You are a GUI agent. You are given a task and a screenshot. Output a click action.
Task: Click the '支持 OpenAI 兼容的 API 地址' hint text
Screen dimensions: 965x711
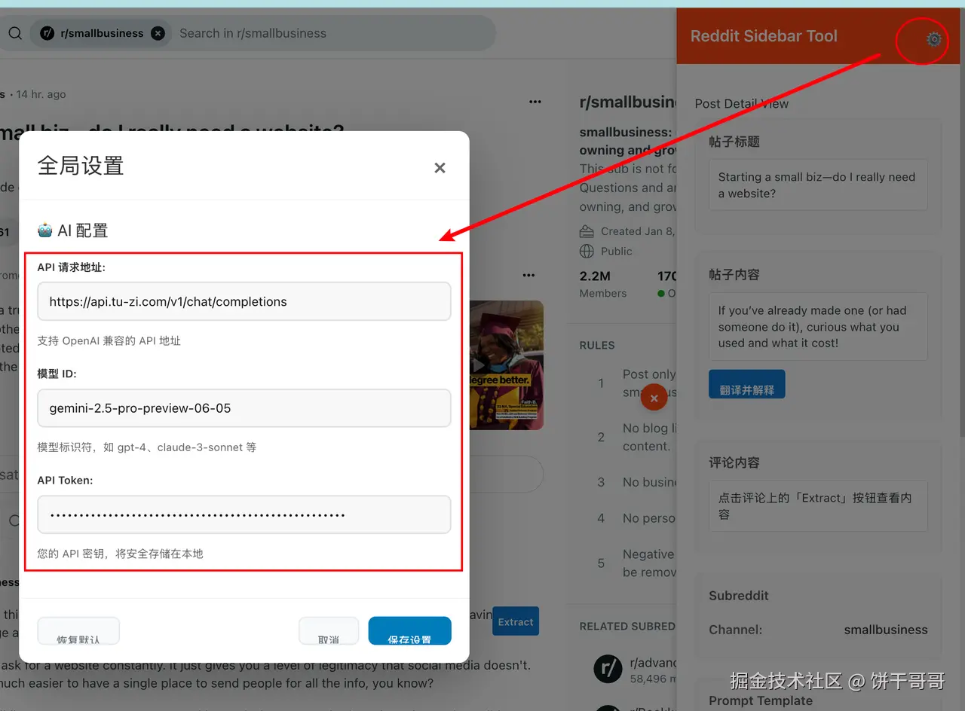click(109, 340)
